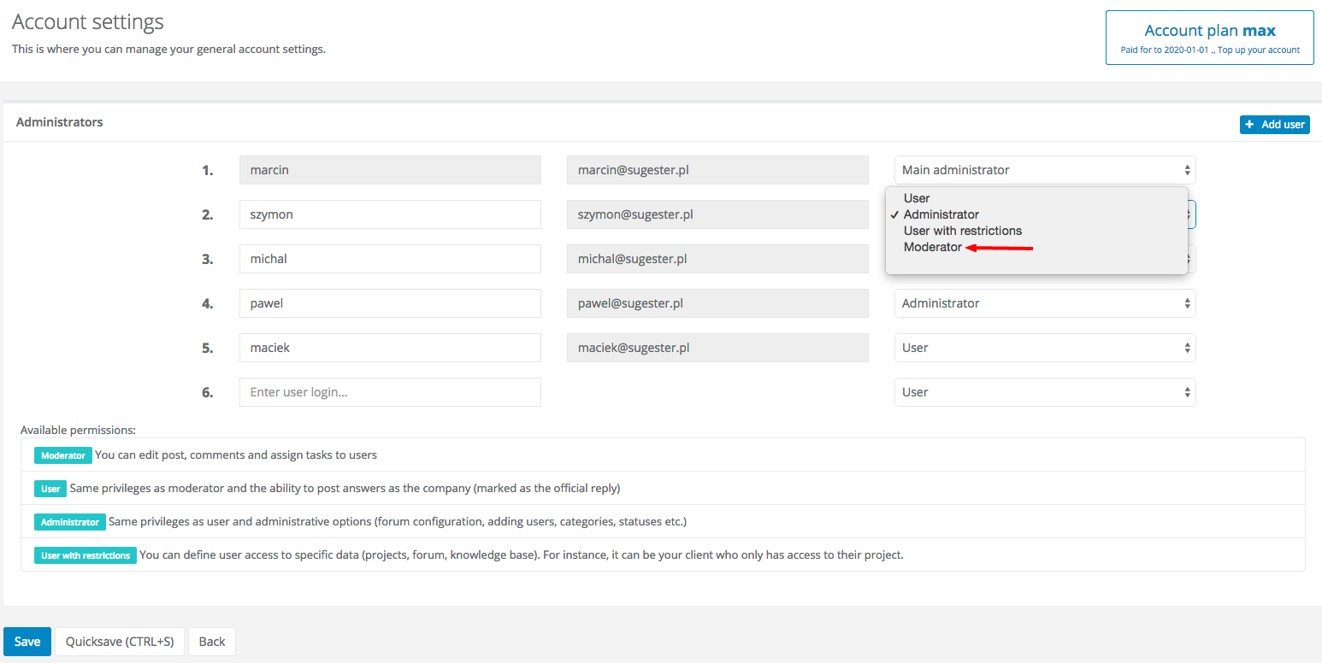The height and width of the screenshot is (663, 1322).
Task: Click the pawel login input
Action: point(390,303)
